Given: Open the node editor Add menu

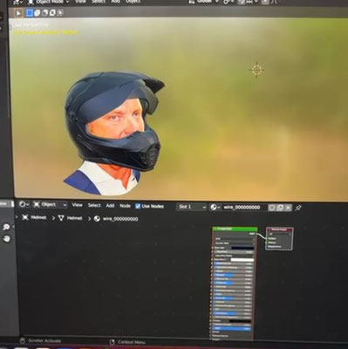Looking at the screenshot, I should 110,206.
